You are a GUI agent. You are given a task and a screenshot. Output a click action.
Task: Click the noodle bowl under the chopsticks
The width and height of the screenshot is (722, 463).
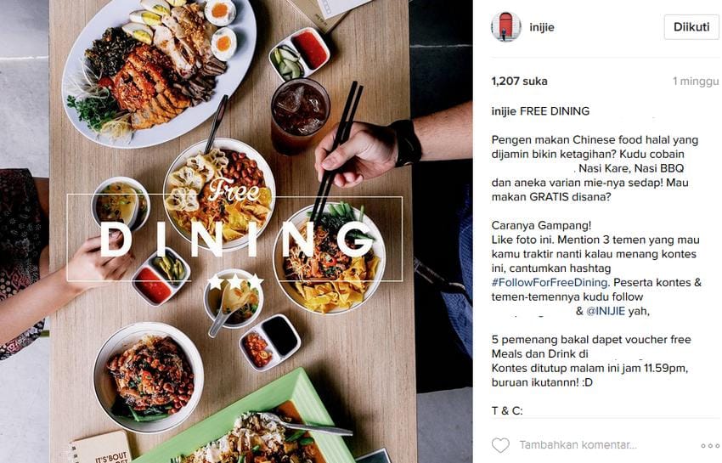pos(329,259)
